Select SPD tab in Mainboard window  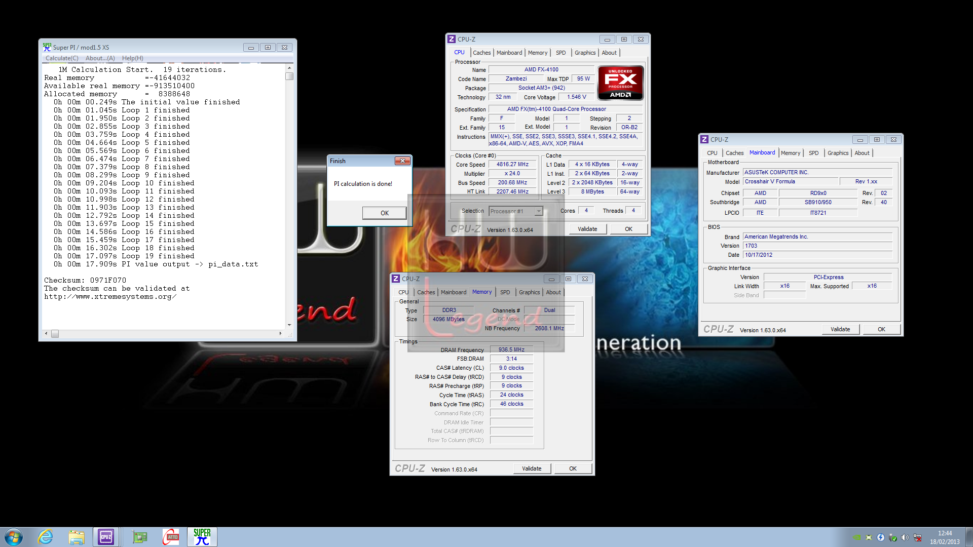tap(813, 153)
